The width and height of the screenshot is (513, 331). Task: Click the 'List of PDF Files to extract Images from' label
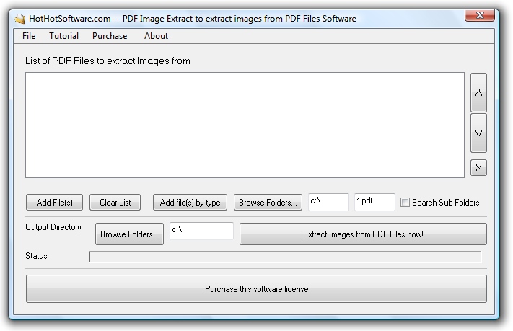tap(108, 61)
